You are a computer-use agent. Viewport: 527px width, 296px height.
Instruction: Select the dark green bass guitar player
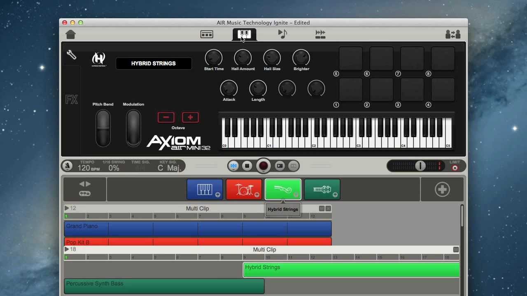[x=322, y=190]
